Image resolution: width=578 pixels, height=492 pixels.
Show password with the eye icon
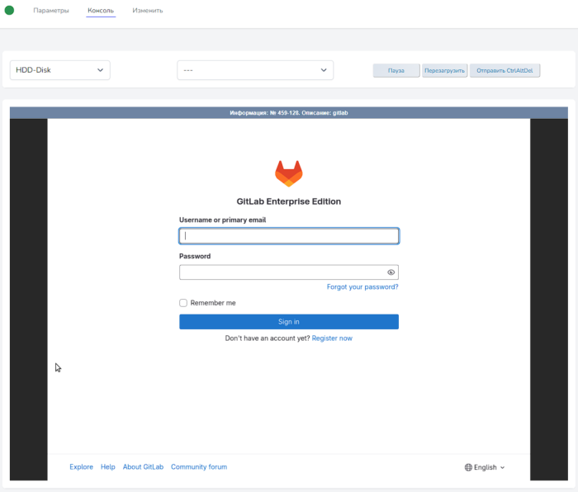tap(391, 272)
